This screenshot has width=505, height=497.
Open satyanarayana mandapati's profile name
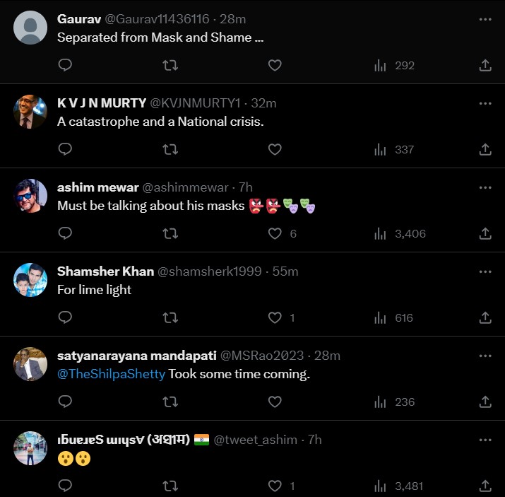pos(136,356)
